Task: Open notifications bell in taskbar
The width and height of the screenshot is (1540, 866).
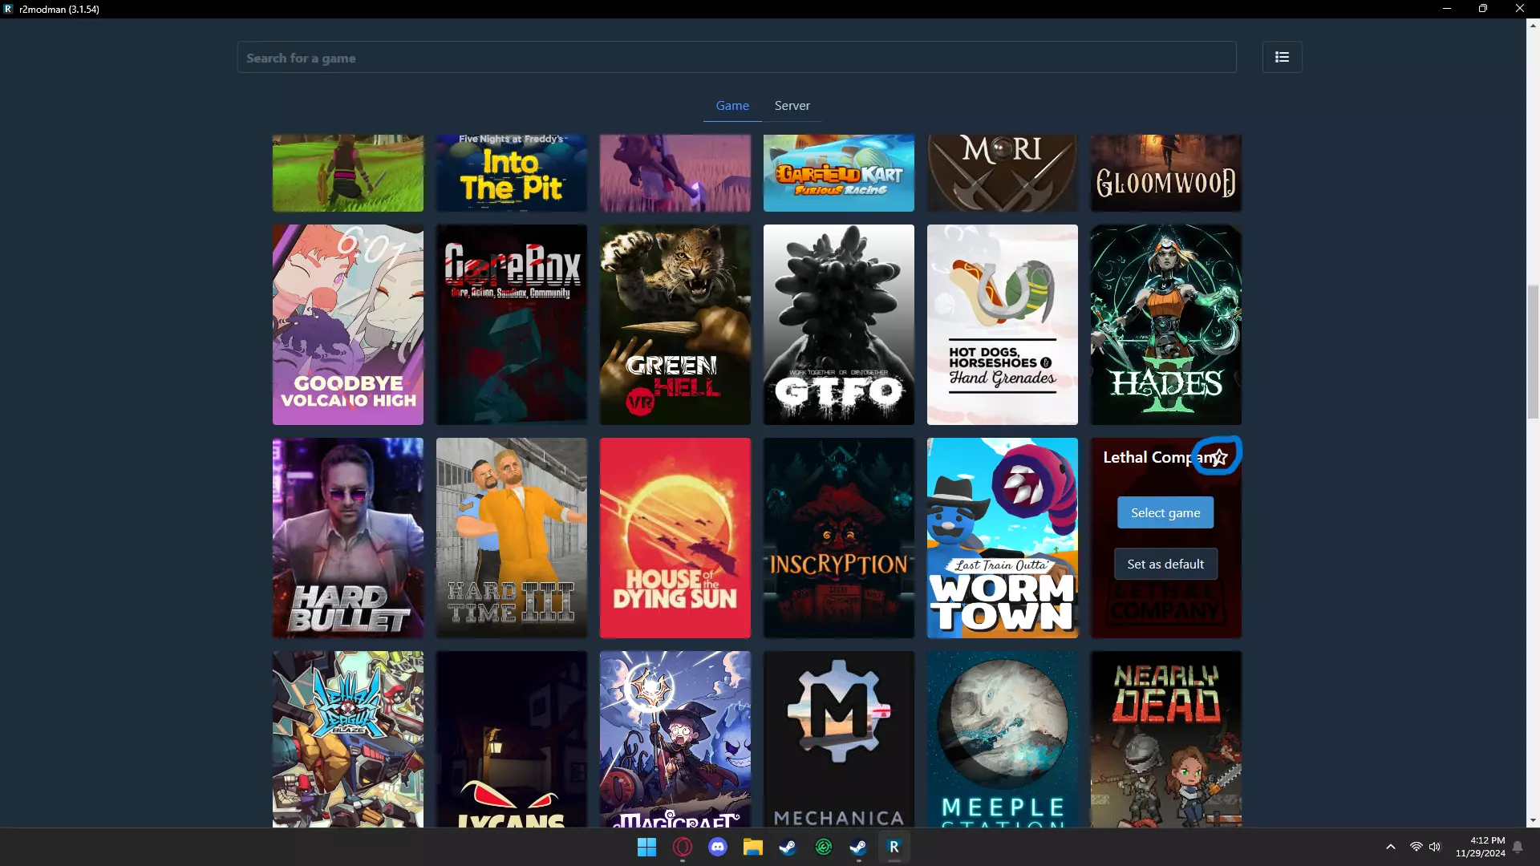Action: (1518, 847)
